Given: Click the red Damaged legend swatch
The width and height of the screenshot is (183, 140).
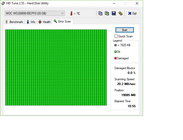Looking at the screenshot, I should point(116,58).
